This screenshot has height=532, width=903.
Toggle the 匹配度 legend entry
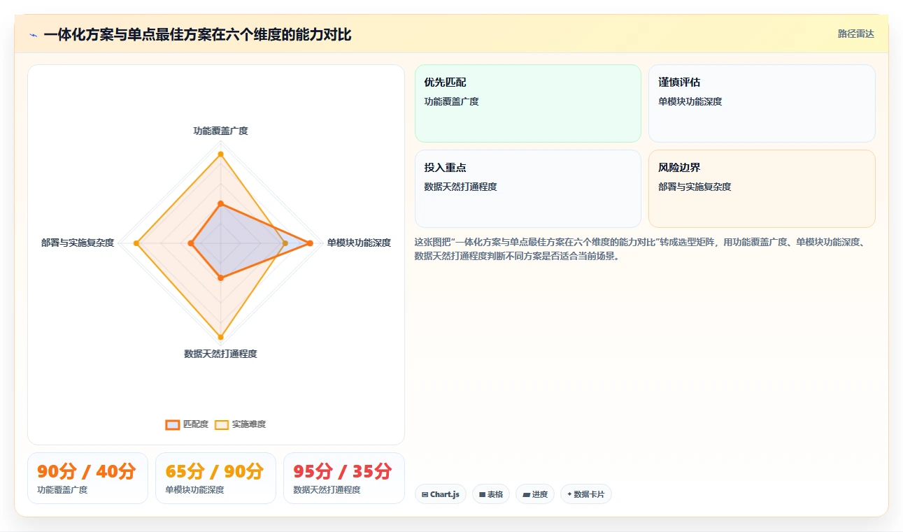[187, 424]
